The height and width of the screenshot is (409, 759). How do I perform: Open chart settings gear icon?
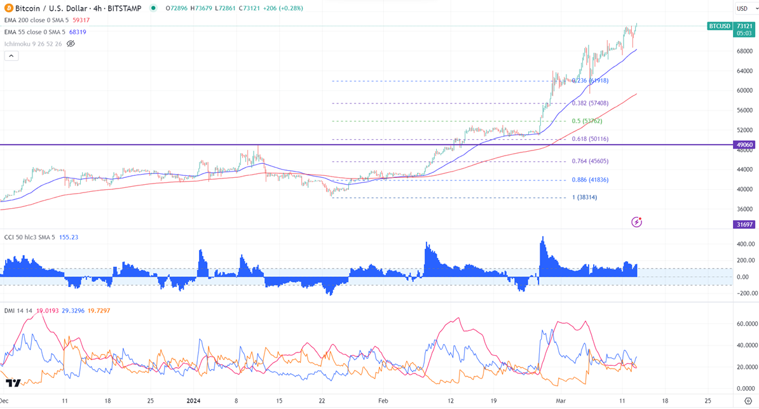coord(748,401)
